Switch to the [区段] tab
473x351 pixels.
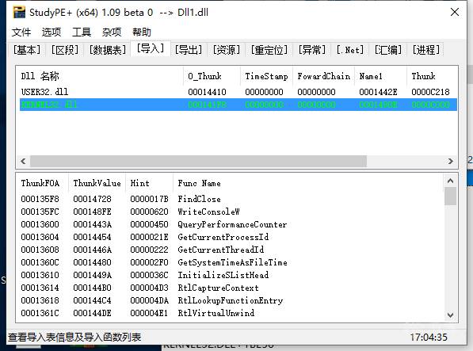(65, 50)
